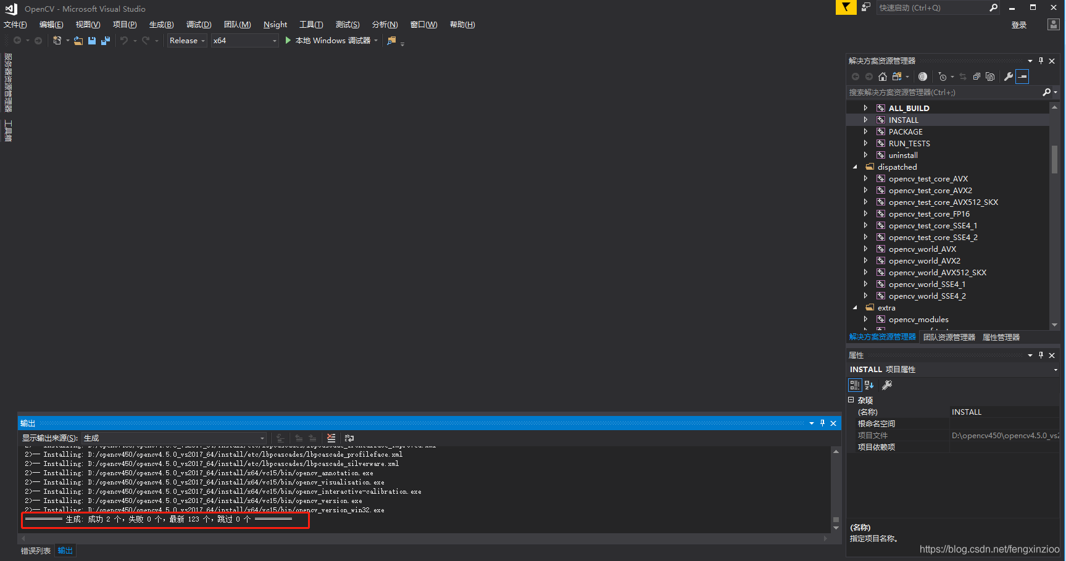Collapse the 杂项 property category
The width and height of the screenshot is (1066, 561).
click(x=851, y=400)
